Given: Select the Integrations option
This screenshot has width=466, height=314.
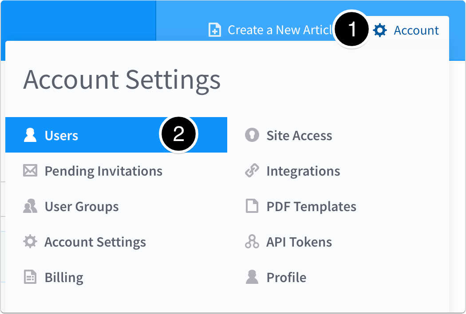Looking at the screenshot, I should [x=303, y=171].
